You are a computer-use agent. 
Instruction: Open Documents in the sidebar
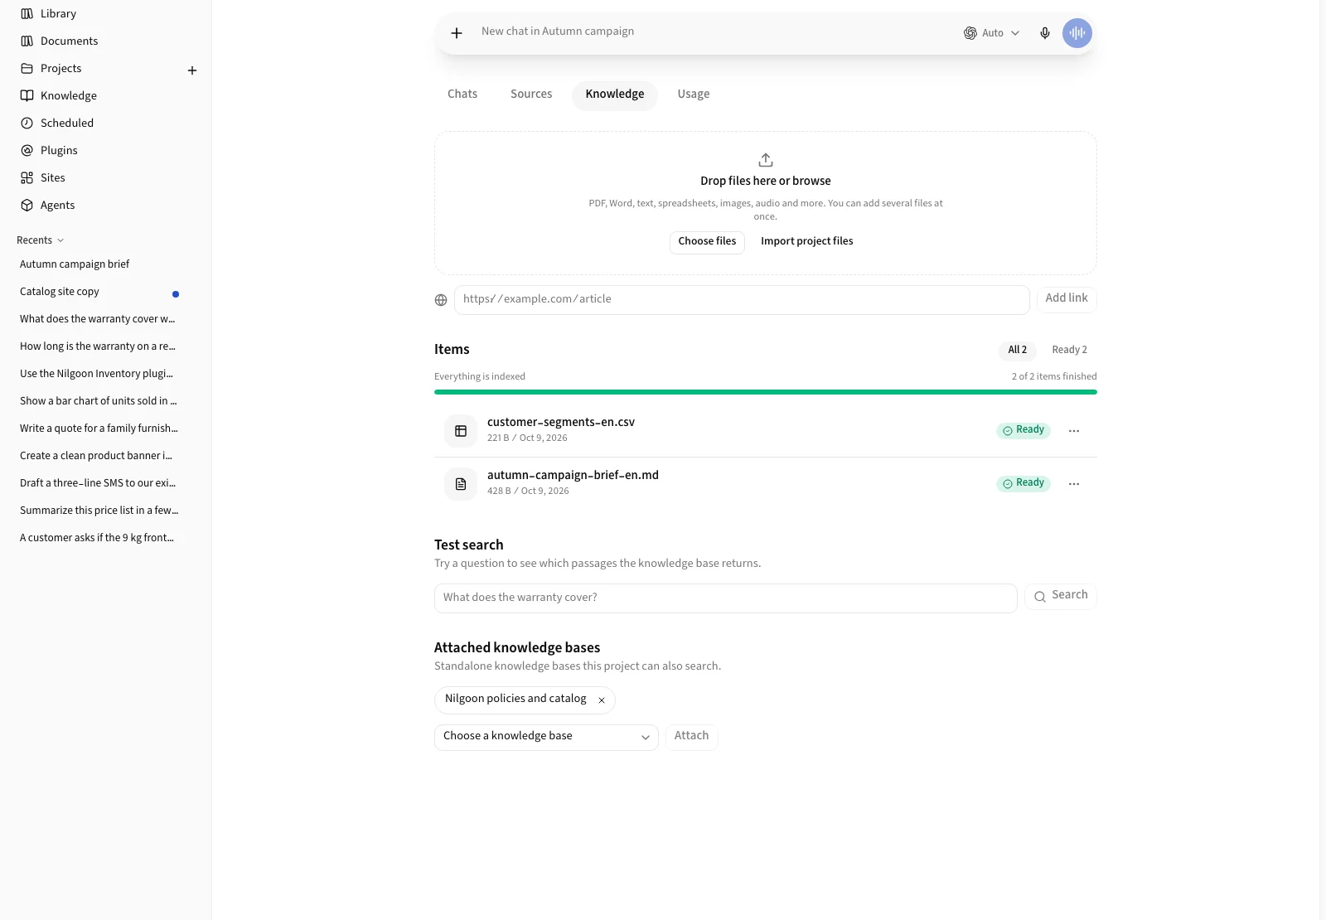coord(105,41)
